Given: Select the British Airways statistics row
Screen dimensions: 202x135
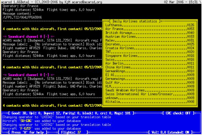Looking at the screenshot, I should click(150, 33).
